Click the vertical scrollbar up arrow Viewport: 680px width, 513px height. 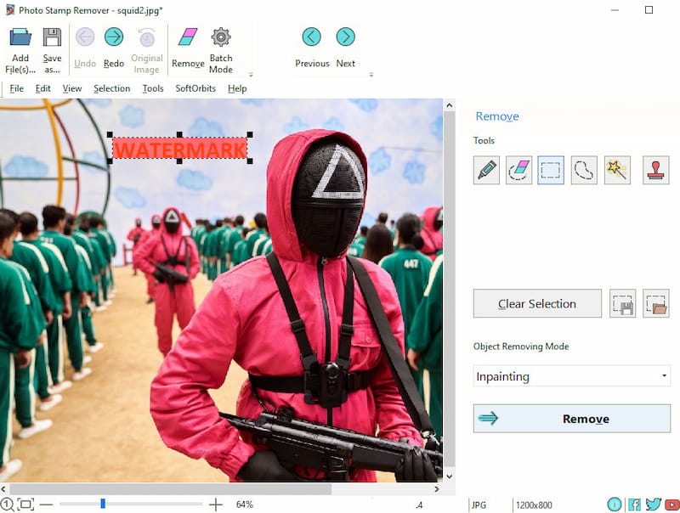pyautogui.click(x=450, y=105)
